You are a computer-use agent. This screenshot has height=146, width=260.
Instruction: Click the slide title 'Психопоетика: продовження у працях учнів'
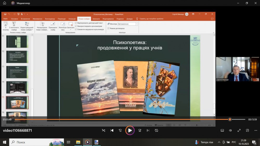[x=130, y=45]
